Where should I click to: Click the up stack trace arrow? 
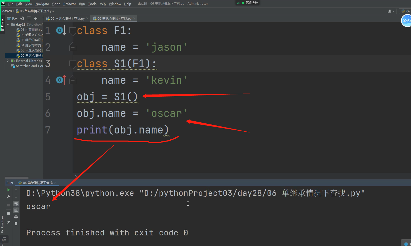(x=16, y=190)
